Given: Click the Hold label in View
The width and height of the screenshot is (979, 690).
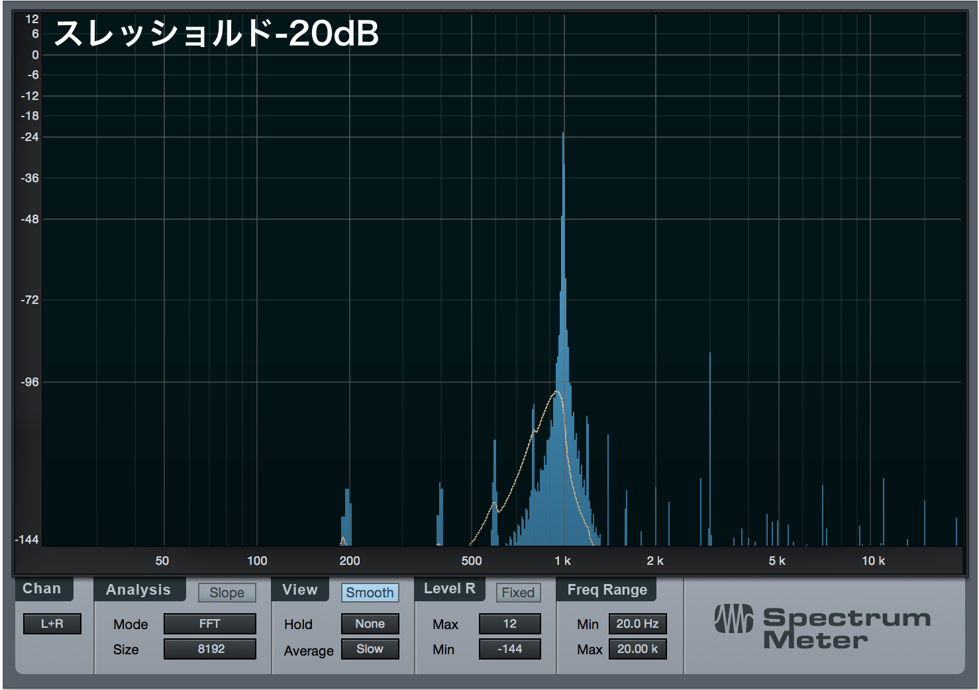Looking at the screenshot, I should (x=298, y=624).
